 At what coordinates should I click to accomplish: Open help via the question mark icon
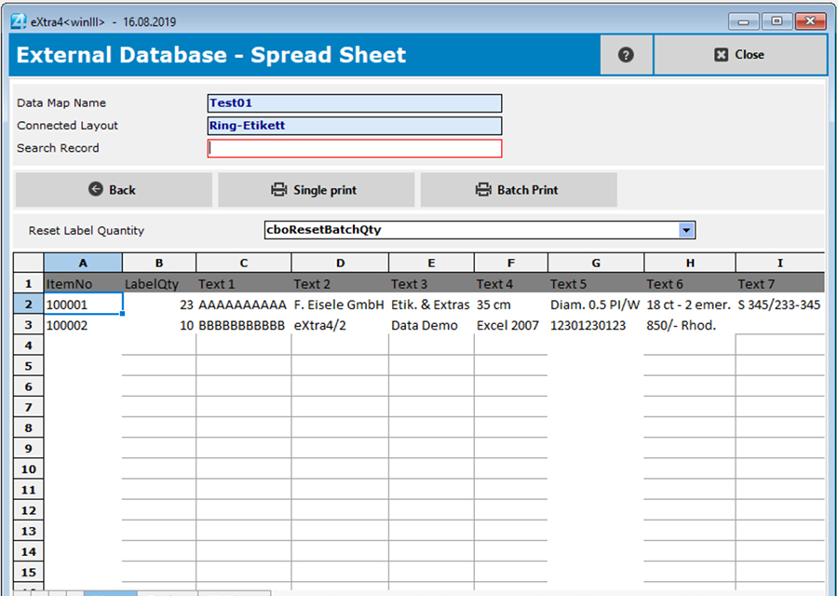(626, 54)
